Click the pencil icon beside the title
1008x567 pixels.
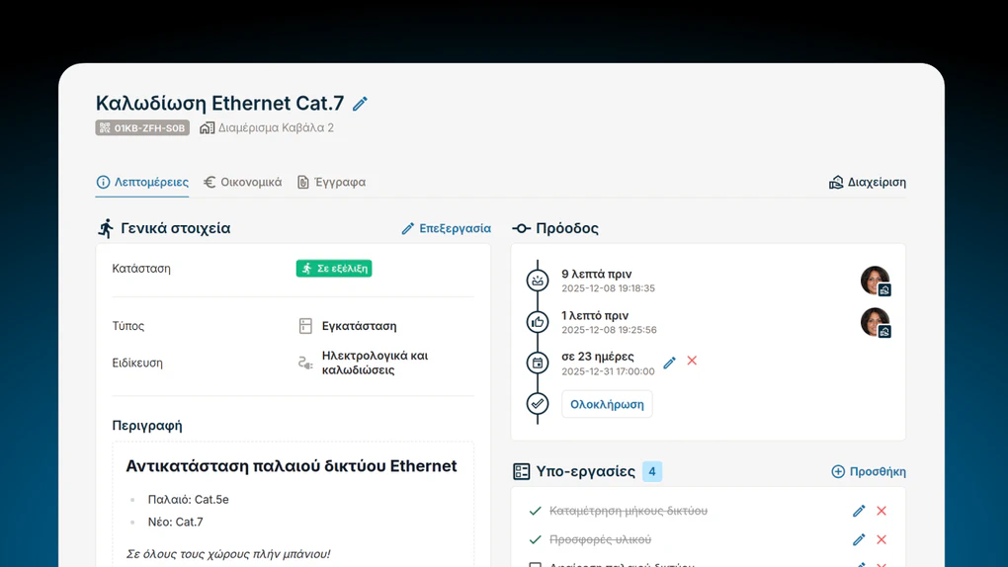coord(360,104)
